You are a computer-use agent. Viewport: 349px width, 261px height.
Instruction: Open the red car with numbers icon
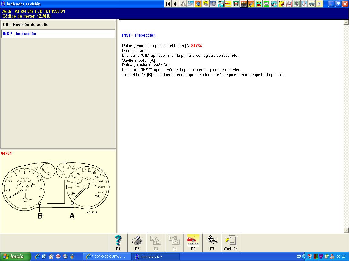[x=259, y=4]
